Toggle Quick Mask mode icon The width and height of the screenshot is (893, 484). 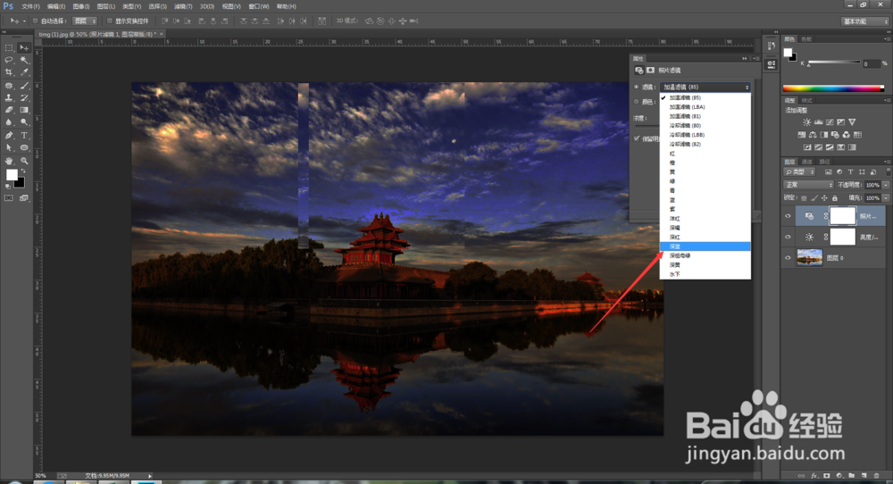tap(9, 198)
